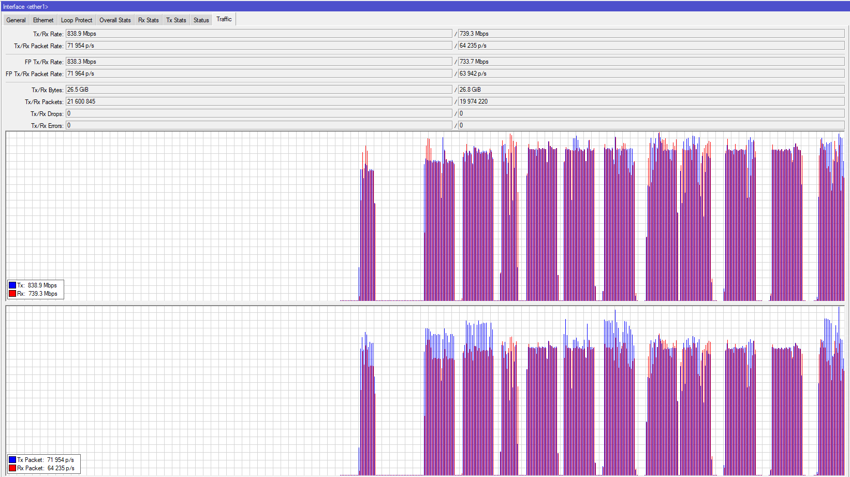Select the Overall Stats tab

coord(115,20)
